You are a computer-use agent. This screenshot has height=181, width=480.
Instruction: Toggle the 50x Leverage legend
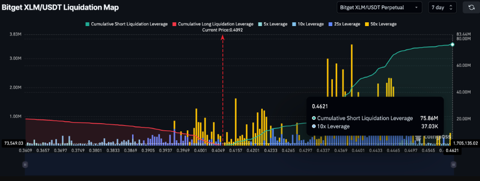click(381, 24)
